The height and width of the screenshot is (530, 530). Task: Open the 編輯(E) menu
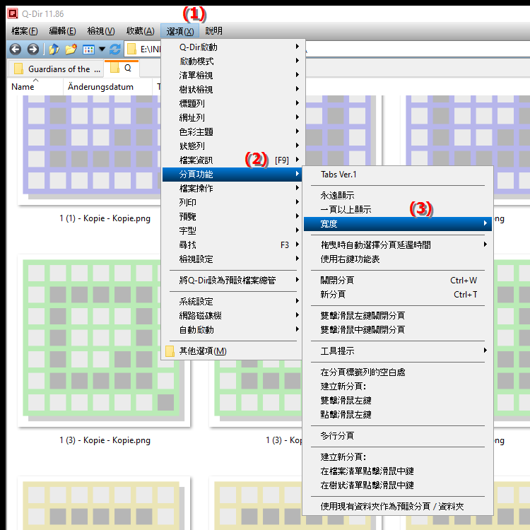(62, 31)
